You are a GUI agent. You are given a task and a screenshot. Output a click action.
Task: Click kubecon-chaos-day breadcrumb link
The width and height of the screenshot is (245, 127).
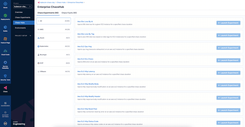pos(47,3)
